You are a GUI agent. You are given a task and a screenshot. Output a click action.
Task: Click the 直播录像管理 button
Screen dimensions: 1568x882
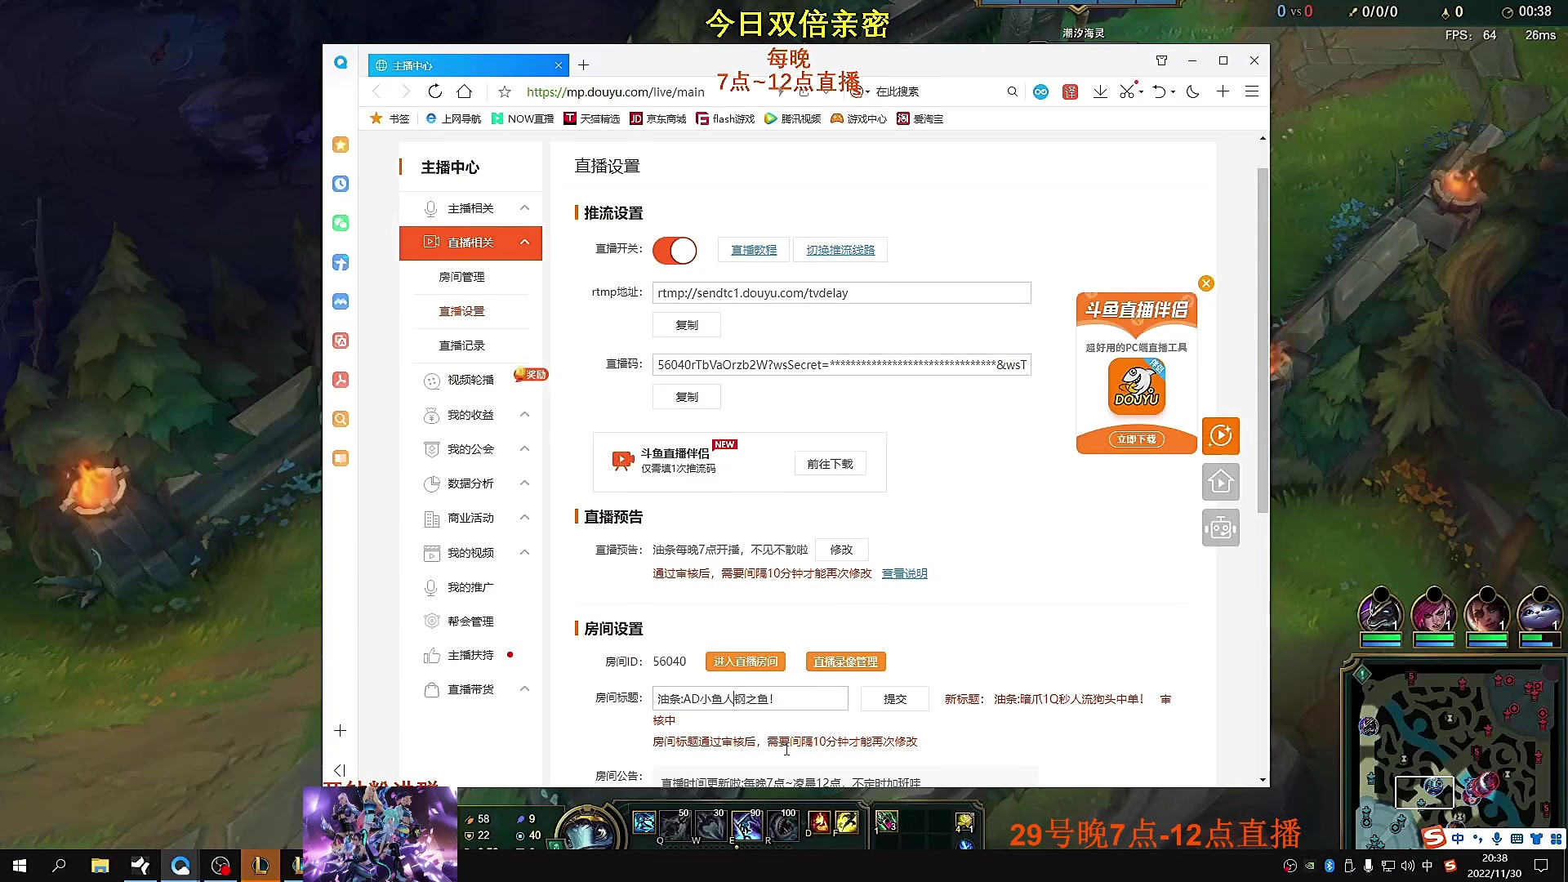845,661
